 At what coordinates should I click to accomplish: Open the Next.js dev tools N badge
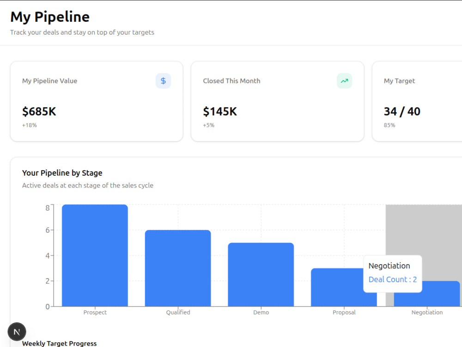tap(17, 332)
